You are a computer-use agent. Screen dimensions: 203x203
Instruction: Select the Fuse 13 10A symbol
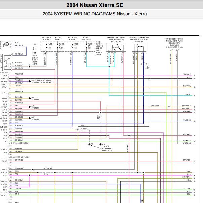(72, 46)
